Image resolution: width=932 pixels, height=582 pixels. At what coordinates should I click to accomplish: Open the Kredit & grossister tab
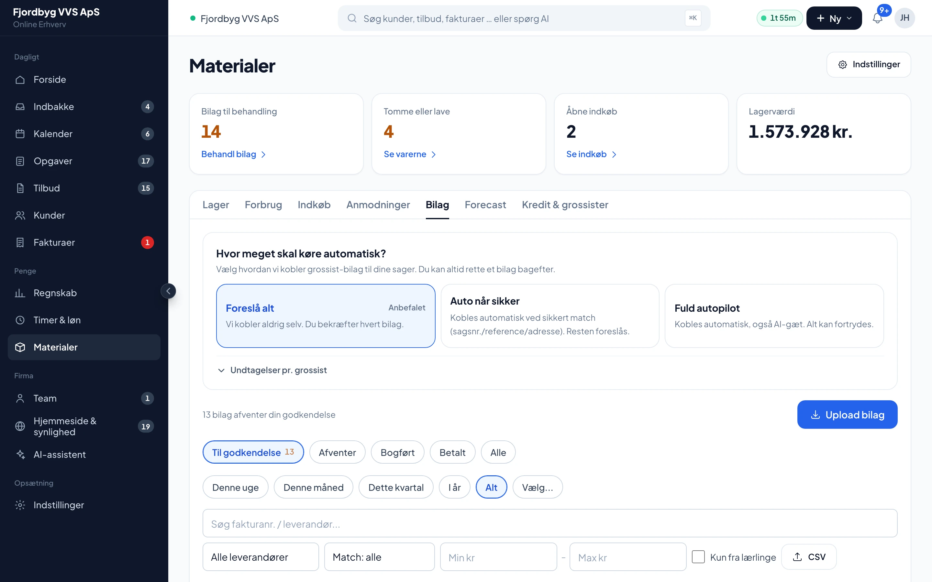pos(565,205)
